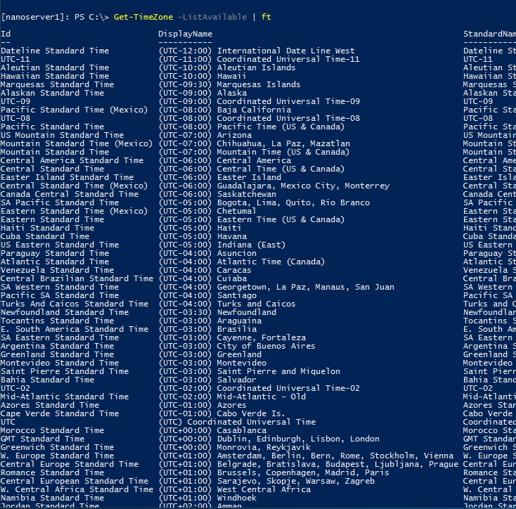Select 'Chihuahua, La Paz, Mazatlan' entry

click(283, 143)
